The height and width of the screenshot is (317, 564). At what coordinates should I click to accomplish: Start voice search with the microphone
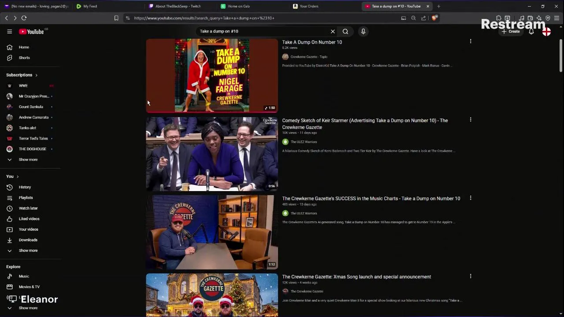(363, 31)
